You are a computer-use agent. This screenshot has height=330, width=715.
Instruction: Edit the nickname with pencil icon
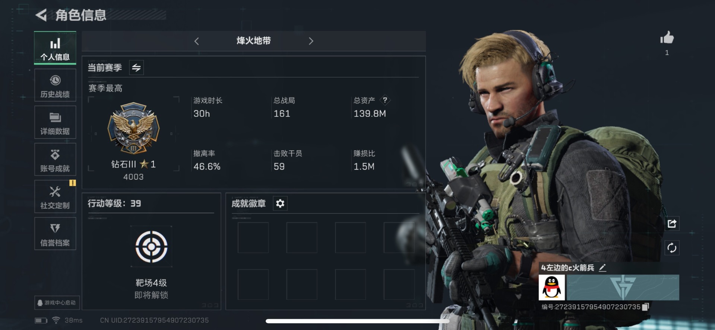point(602,267)
